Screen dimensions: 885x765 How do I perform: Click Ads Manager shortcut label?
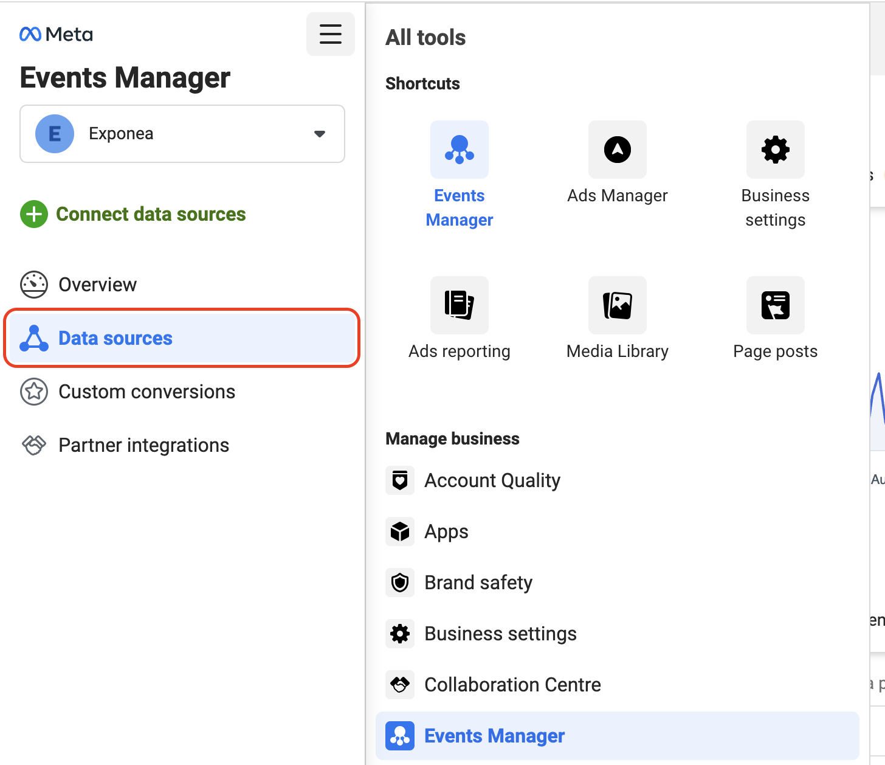point(618,196)
